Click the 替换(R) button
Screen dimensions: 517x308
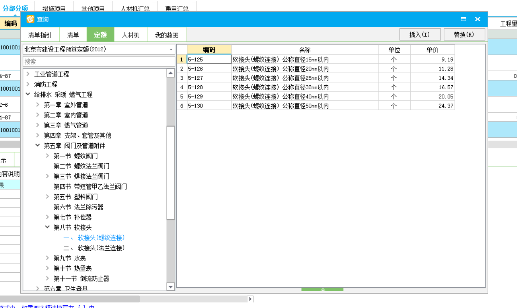click(x=464, y=34)
